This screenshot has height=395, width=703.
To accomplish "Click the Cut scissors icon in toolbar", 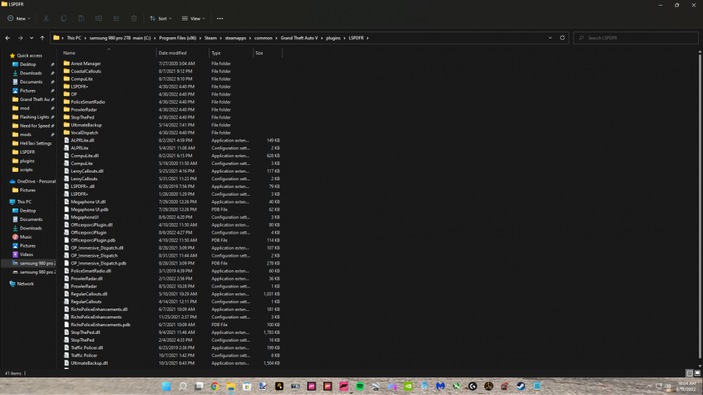I will (x=46, y=18).
